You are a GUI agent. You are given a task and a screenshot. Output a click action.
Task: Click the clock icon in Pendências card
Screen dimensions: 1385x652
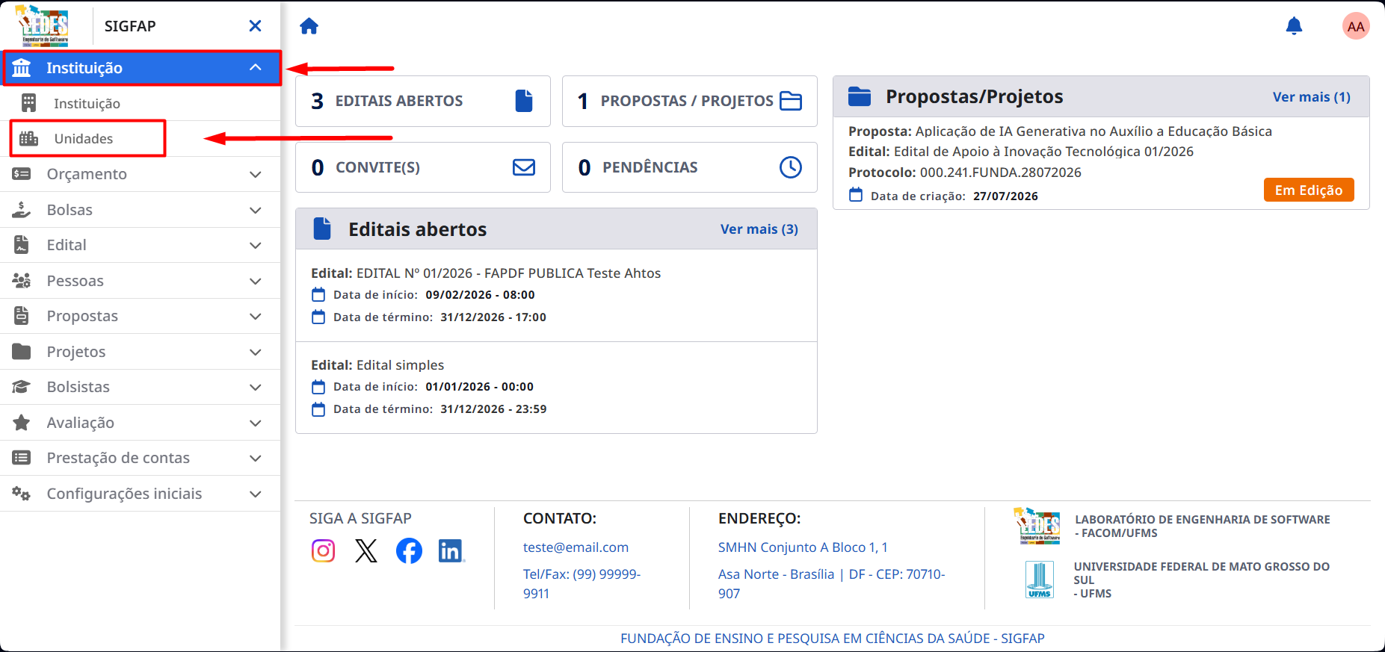click(791, 167)
